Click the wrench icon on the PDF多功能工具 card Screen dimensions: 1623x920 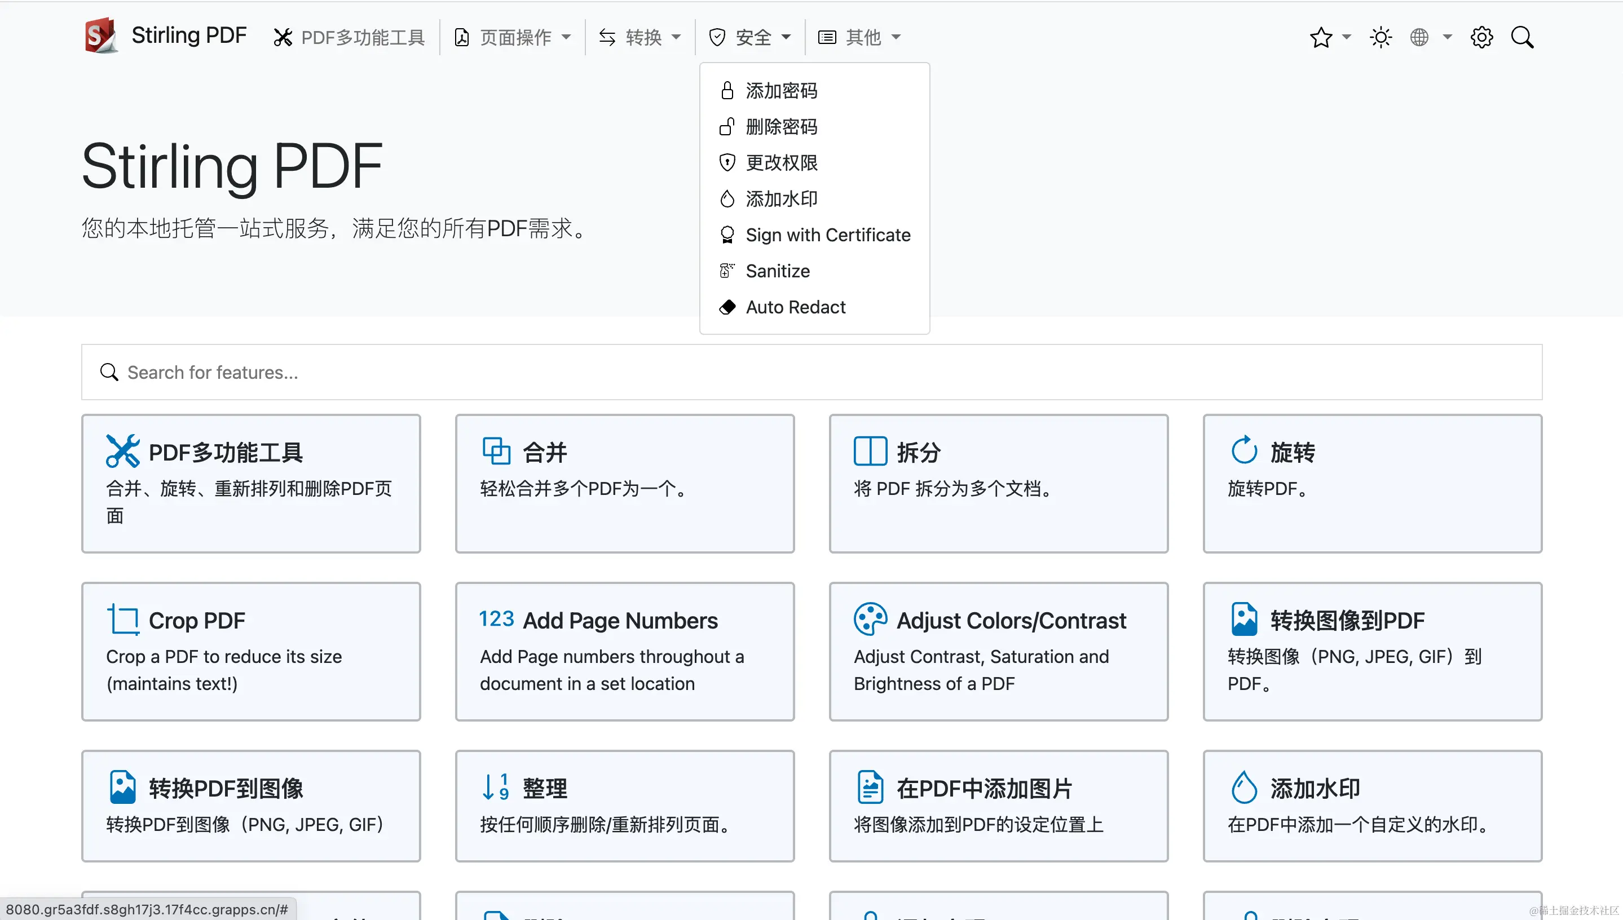click(x=122, y=451)
